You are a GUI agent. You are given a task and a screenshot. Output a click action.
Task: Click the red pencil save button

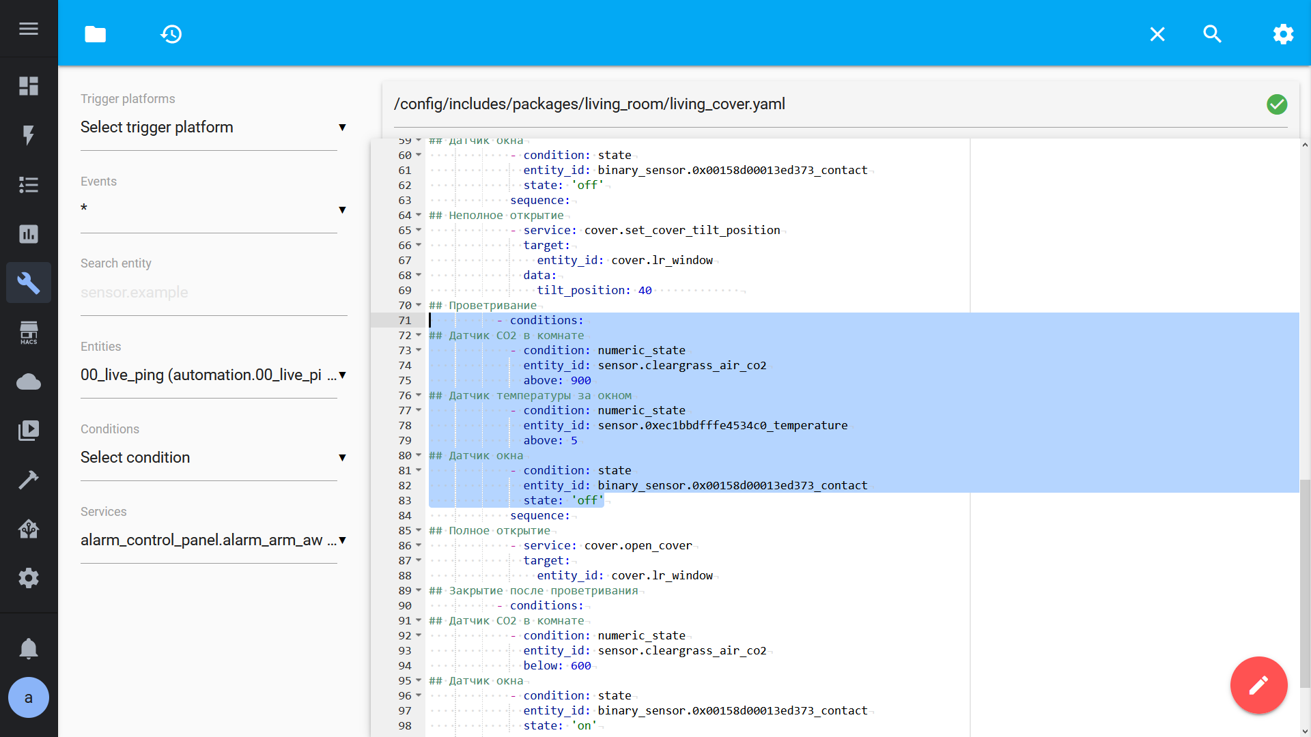tap(1258, 685)
